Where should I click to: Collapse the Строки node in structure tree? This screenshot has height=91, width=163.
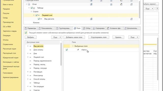(x=31, y=12)
